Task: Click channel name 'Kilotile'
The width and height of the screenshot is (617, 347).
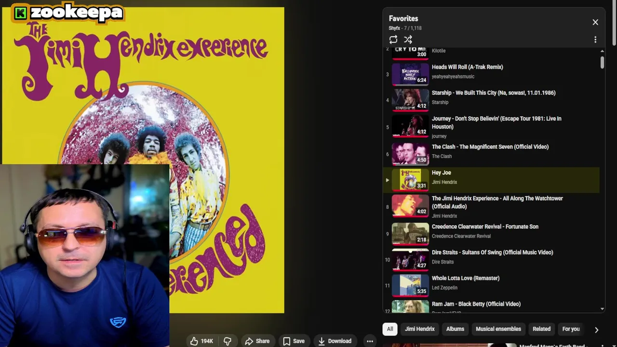Action: 439,51
